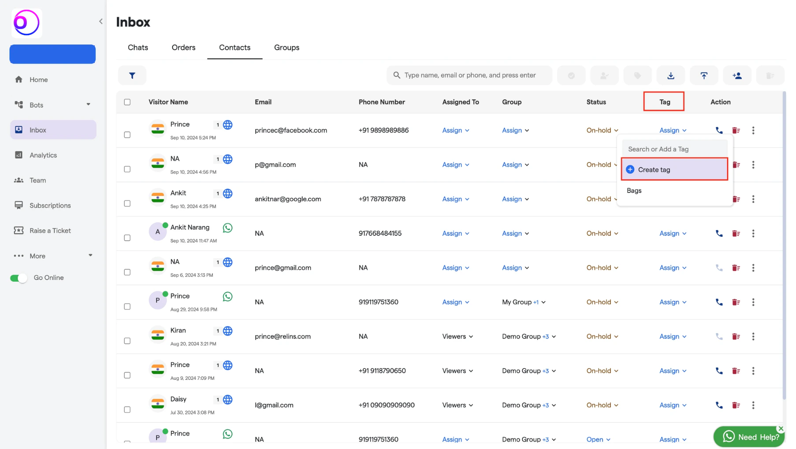Viewport: 796px width, 449px height.
Task: Click the add contact person icon
Action: [737, 75]
